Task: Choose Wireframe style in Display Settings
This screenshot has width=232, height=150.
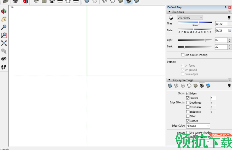Action: click(x=183, y=86)
